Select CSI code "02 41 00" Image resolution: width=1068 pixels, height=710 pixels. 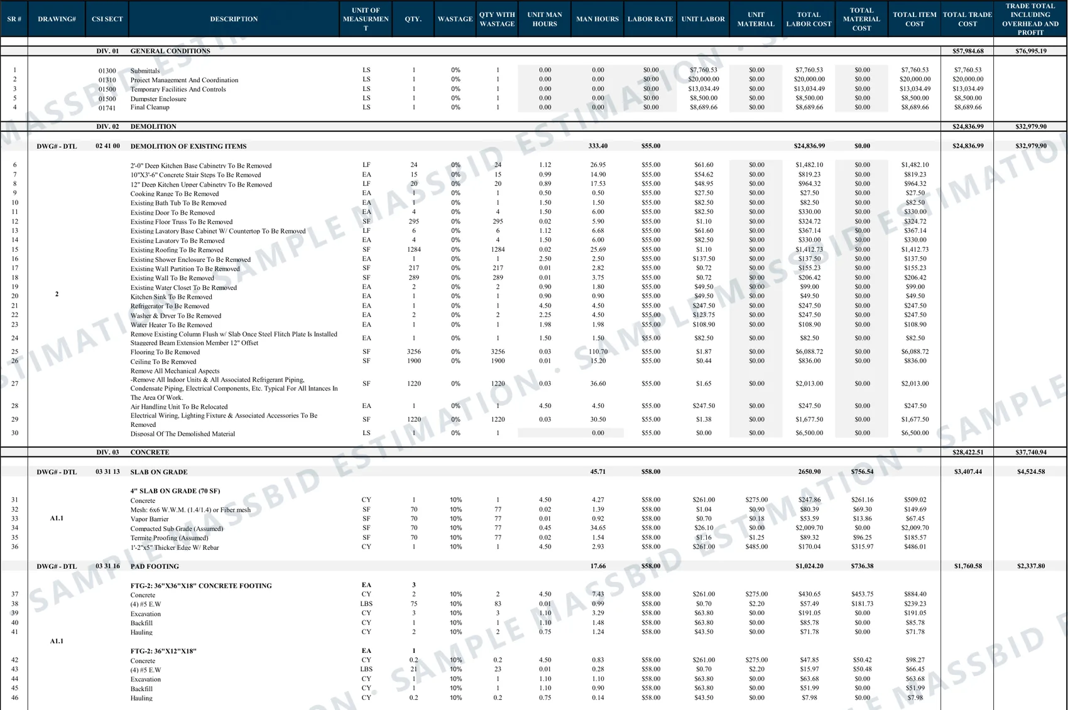107,146
